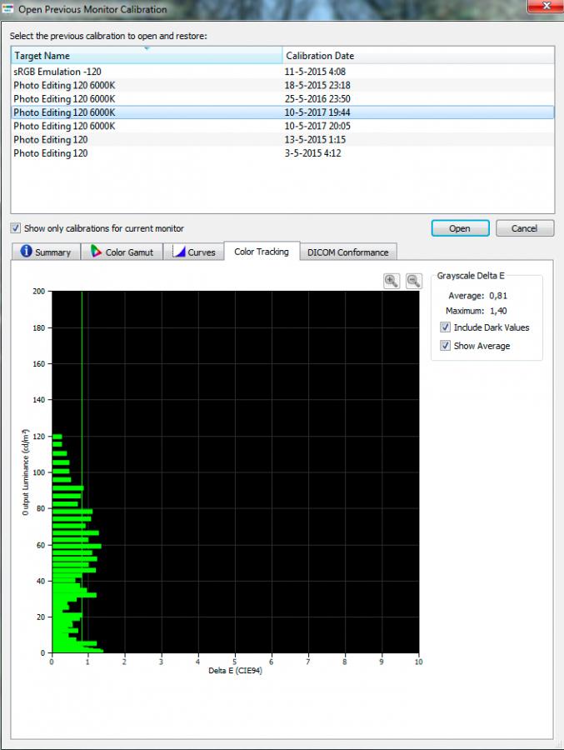Viewport: 564px width, 750px height.
Task: Click the Maximum value 1,40
Action: coord(498,311)
